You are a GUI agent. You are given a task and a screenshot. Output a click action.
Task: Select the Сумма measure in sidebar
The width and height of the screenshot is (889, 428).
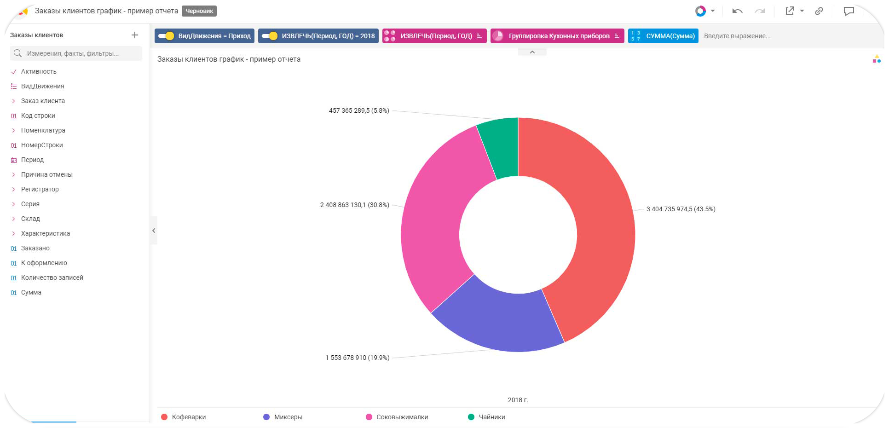click(x=31, y=292)
